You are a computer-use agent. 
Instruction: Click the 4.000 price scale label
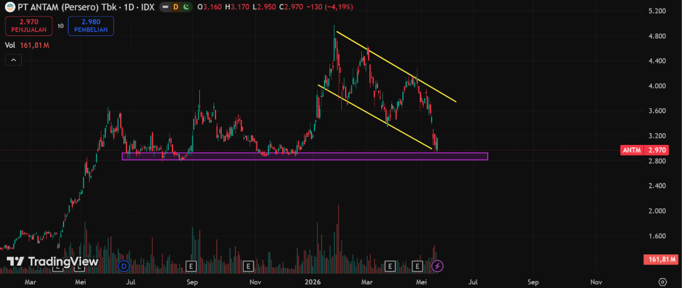(x=656, y=86)
